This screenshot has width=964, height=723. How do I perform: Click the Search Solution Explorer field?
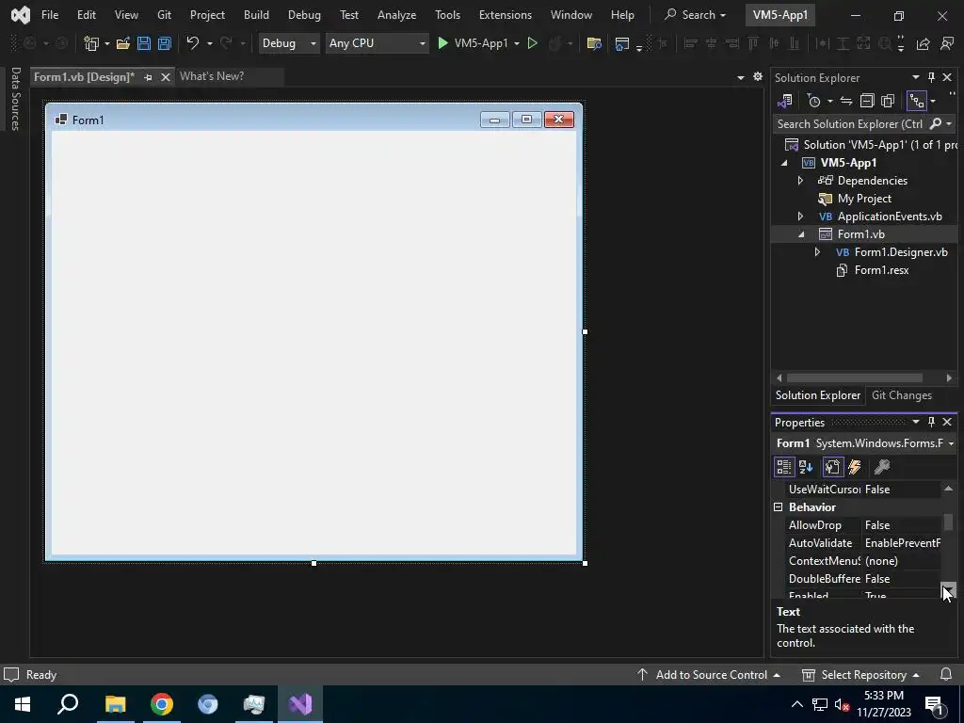[850, 123]
